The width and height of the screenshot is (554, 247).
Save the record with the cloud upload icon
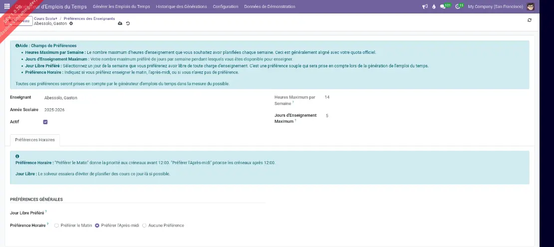(x=120, y=23)
